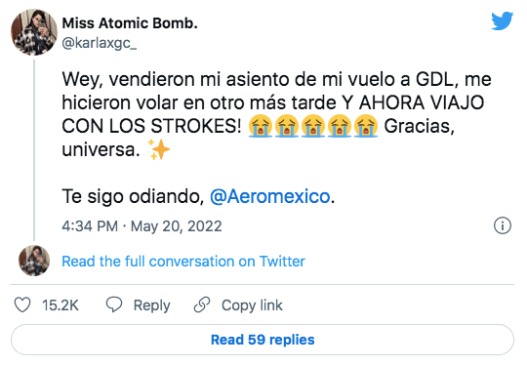Click the tweet body text about GDL flight
This screenshot has height=366, width=527.
pyautogui.click(x=276, y=114)
